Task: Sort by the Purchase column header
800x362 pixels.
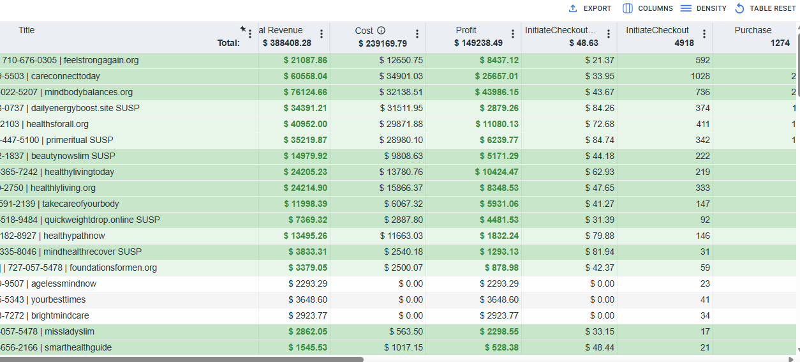Action: (753, 30)
